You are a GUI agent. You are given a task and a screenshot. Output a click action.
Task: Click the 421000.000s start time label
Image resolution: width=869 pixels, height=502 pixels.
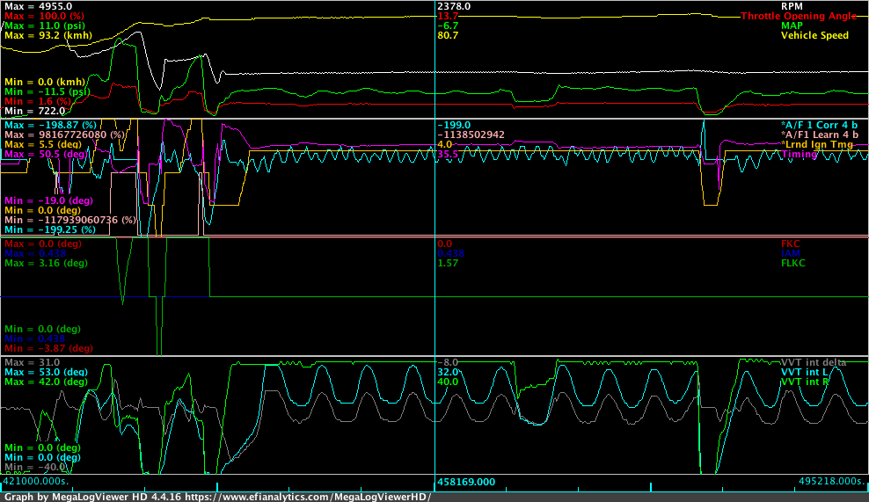(35, 482)
